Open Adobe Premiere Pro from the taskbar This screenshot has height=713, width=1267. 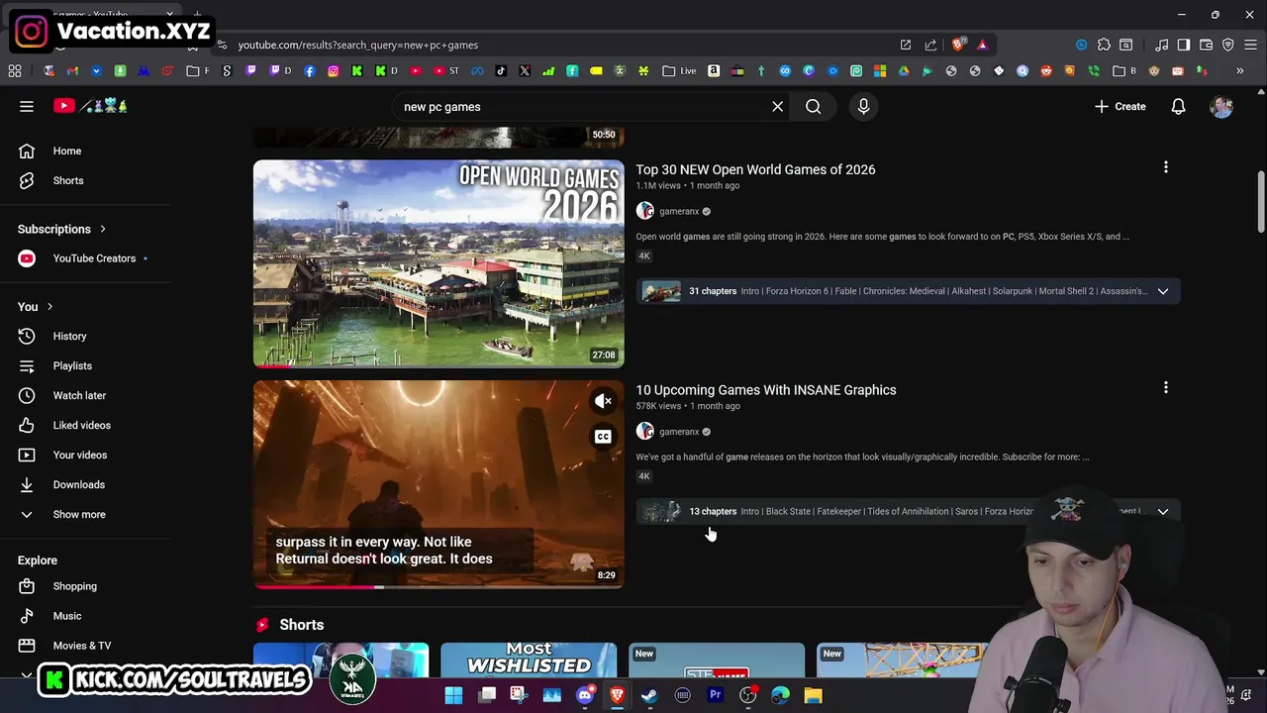click(x=715, y=695)
